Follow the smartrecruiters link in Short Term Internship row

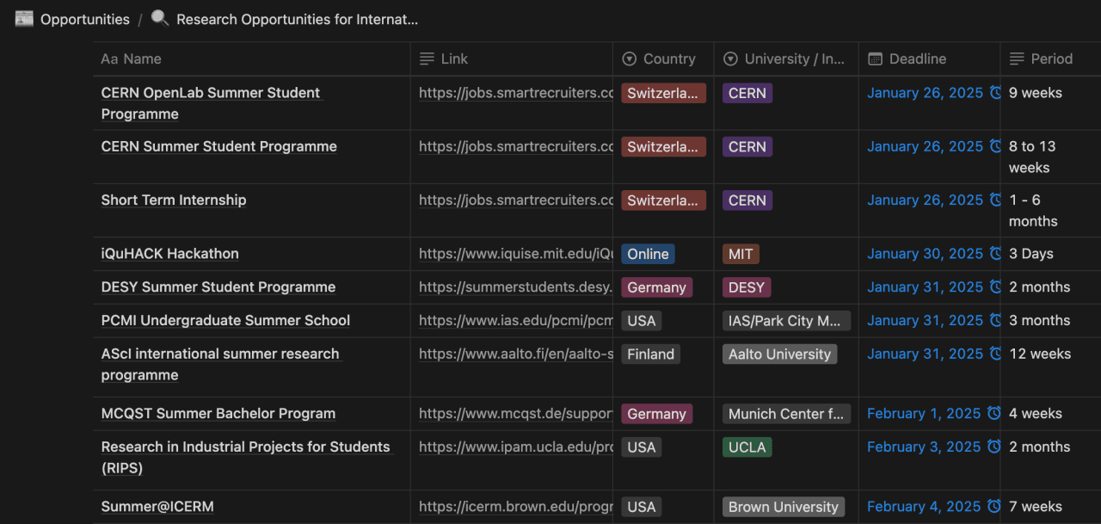pos(516,200)
